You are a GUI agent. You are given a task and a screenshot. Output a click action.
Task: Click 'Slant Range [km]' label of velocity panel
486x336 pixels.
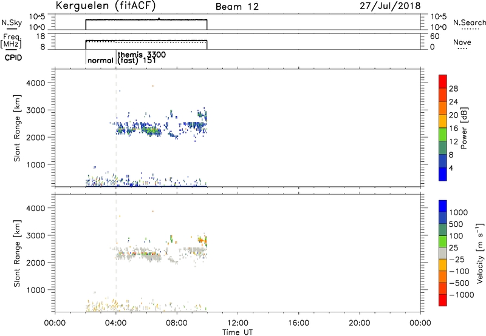pos(17,253)
